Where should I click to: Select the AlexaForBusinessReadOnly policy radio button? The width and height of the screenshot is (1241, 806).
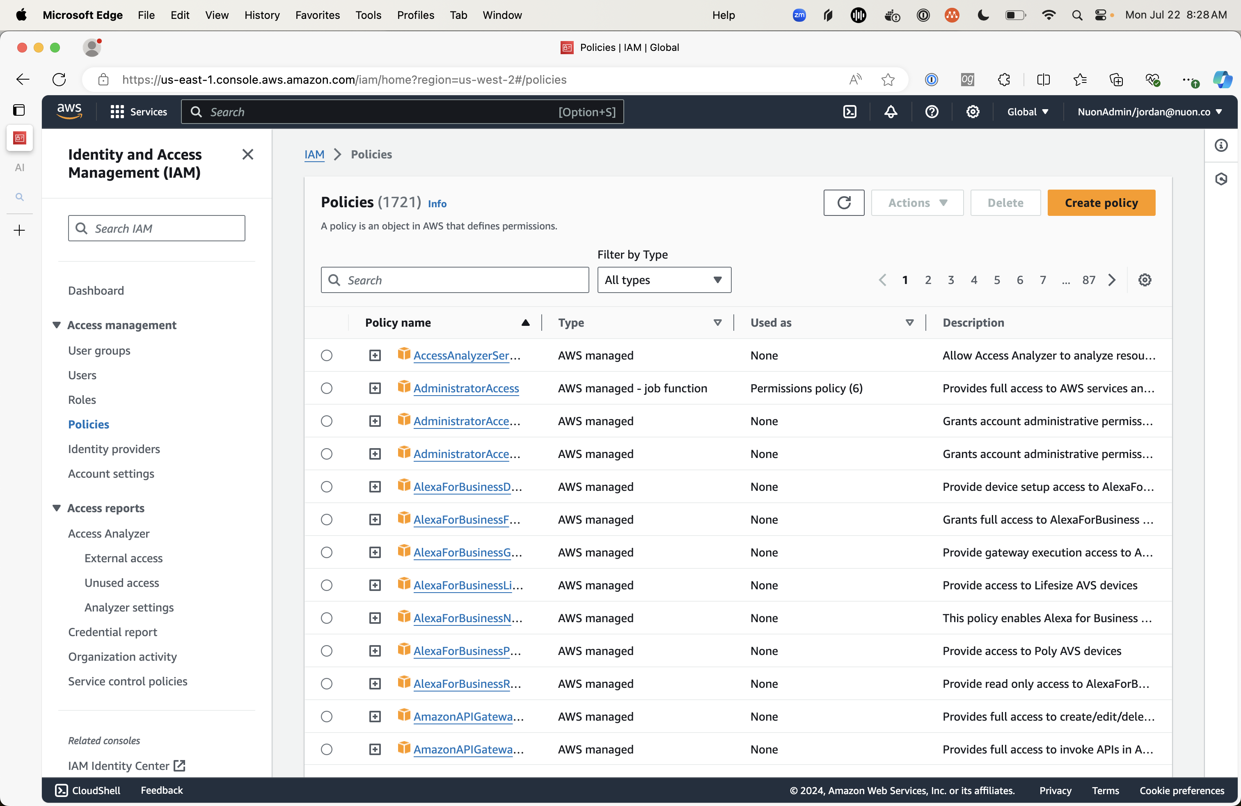point(326,683)
